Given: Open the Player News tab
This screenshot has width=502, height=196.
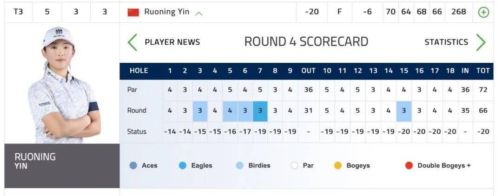Looking at the screenshot, I should (172, 42).
